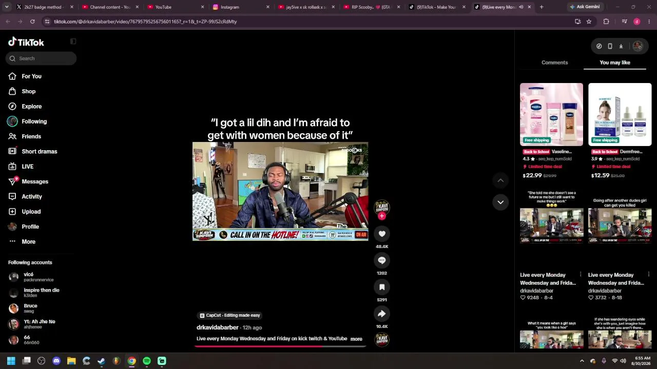Screen dimensions: 657x369
Task: Click the Ask Gemini button
Action: 584,7
